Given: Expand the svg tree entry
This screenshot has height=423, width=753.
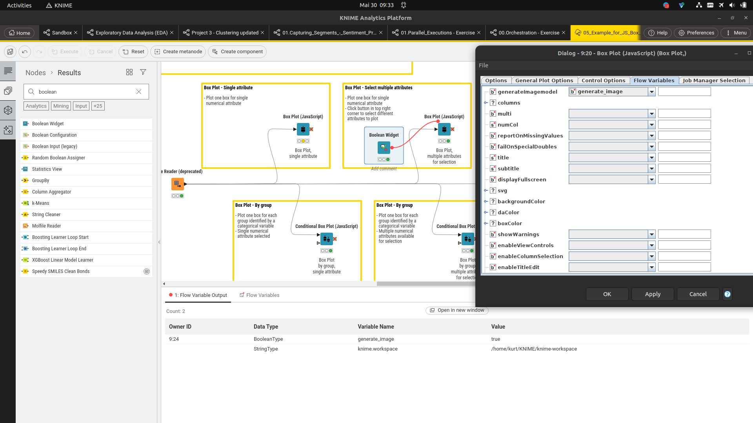Looking at the screenshot, I should pyautogui.click(x=486, y=190).
